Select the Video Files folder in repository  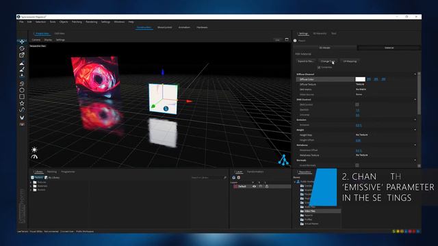click(x=310, y=211)
